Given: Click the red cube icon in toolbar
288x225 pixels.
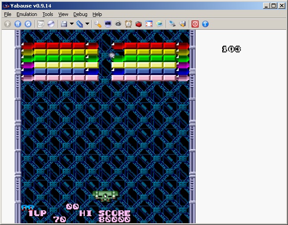Looking at the screenshot, I should 139,24.
